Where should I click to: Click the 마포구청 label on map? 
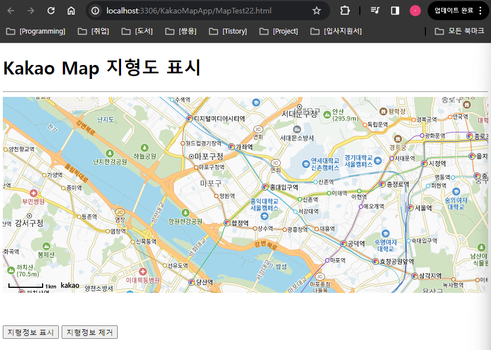pyautogui.click(x=209, y=156)
